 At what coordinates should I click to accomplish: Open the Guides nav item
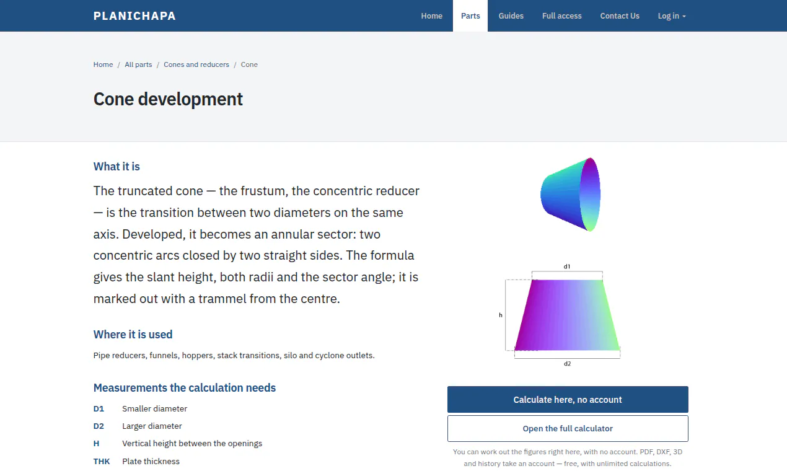pos(511,16)
